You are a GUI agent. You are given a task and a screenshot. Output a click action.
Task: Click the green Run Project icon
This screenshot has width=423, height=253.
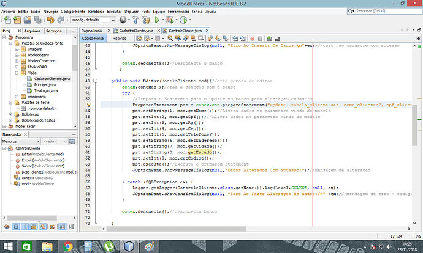(x=157, y=20)
